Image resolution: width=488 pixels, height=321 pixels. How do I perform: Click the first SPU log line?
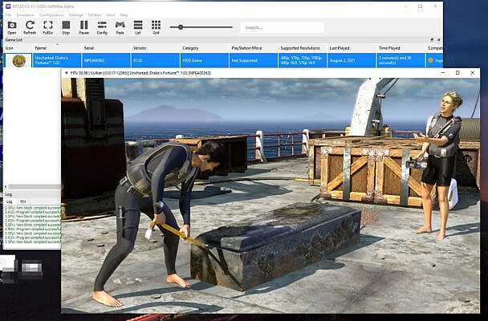(x=33, y=208)
